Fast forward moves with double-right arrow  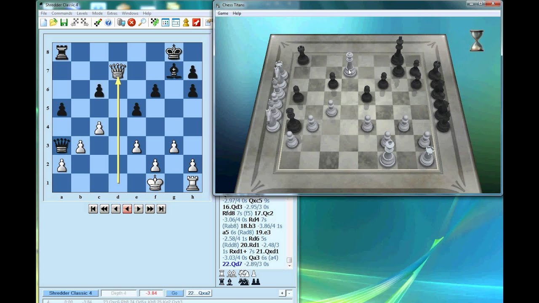point(150,209)
